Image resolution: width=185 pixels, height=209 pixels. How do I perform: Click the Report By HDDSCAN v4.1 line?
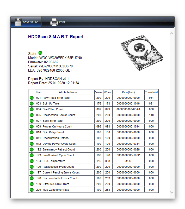[x=48, y=79]
